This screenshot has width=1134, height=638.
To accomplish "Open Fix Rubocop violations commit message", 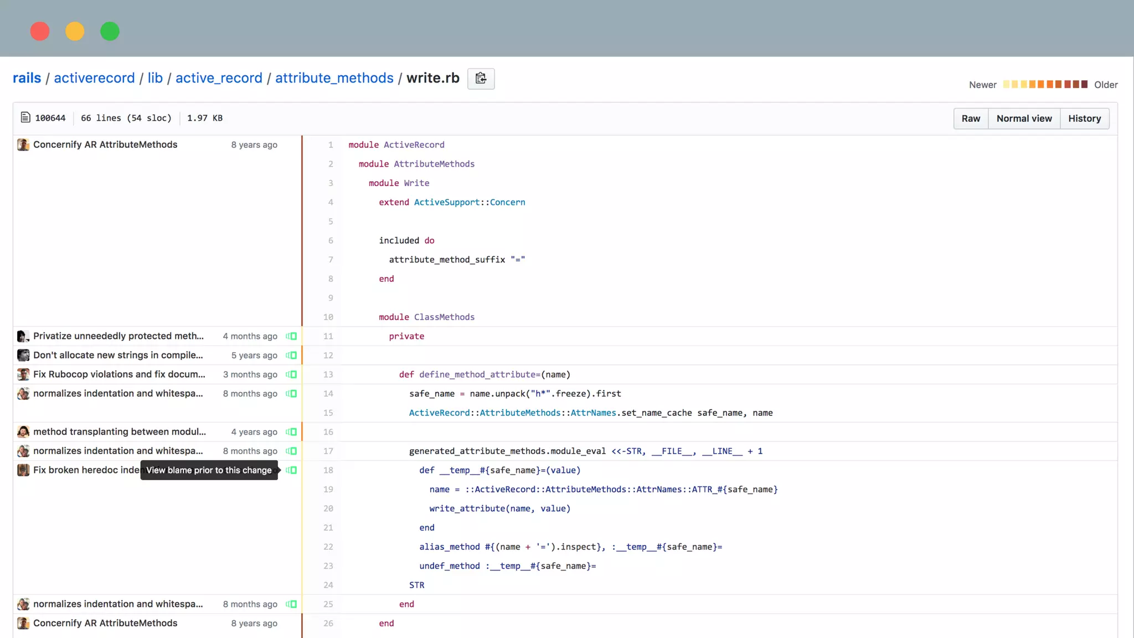I will (119, 374).
